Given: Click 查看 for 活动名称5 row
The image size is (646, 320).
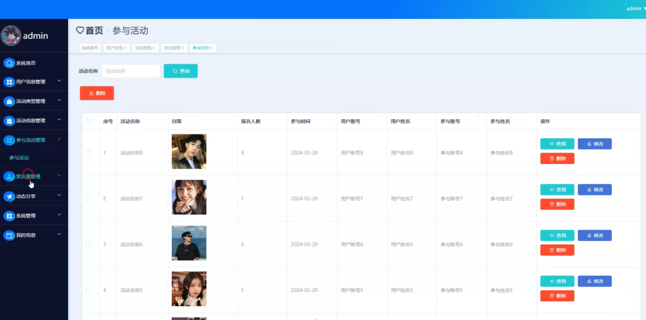Looking at the screenshot, I should (557, 281).
